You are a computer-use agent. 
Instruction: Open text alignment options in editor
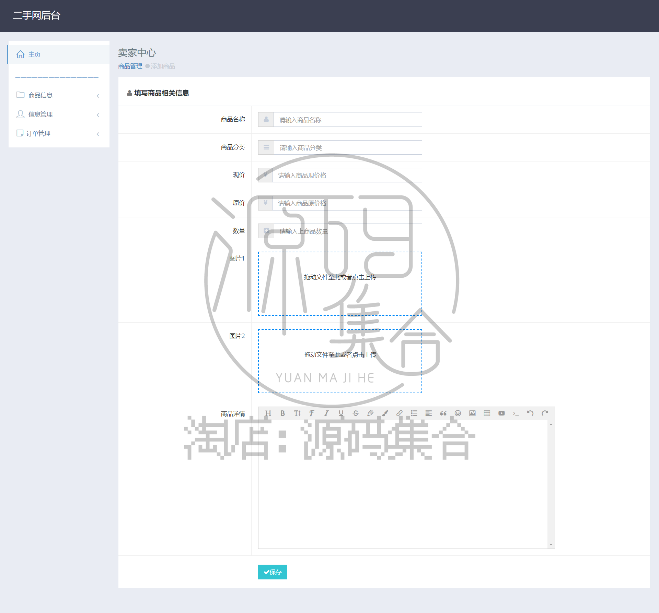[429, 413]
